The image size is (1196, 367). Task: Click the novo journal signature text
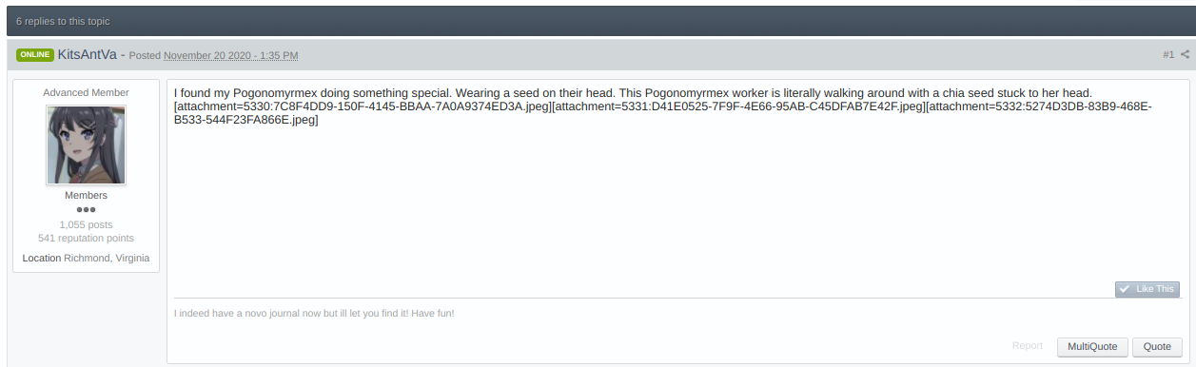point(314,313)
